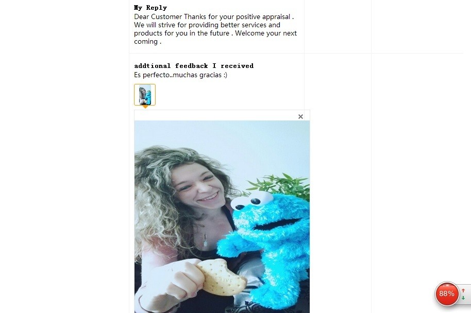The height and width of the screenshot is (313, 471).
Task: Click the "Es perfecto..muchas gracias :)" comment
Action: pyautogui.click(x=180, y=75)
